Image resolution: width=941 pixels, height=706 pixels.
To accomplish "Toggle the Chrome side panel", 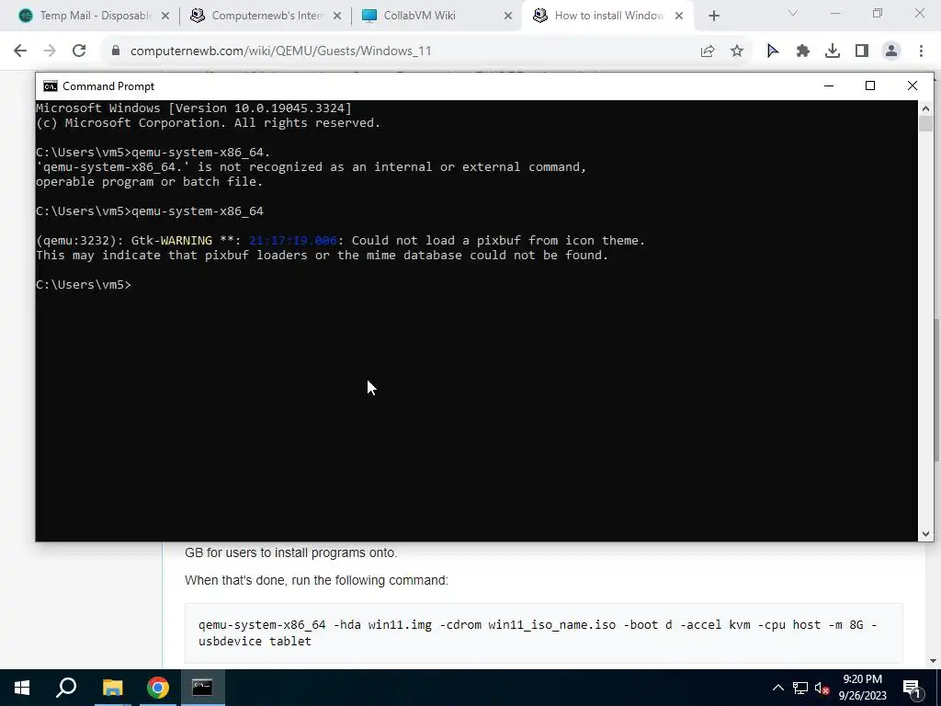I will pyautogui.click(x=862, y=51).
